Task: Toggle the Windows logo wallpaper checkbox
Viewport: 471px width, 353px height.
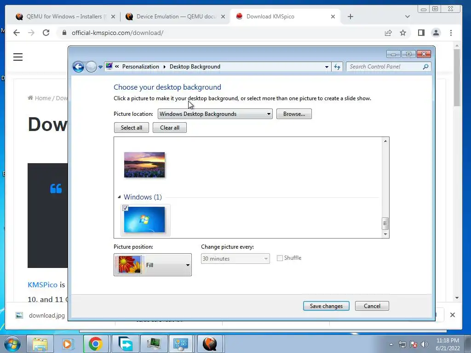Action: pos(125,208)
